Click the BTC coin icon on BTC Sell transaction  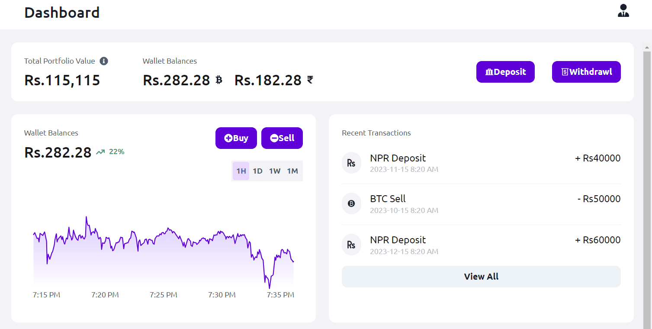pos(351,203)
